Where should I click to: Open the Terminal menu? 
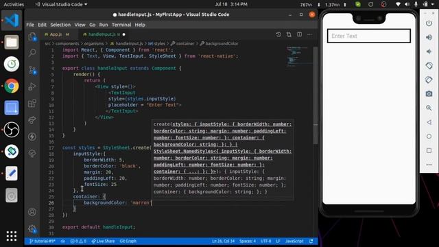(x=121, y=25)
